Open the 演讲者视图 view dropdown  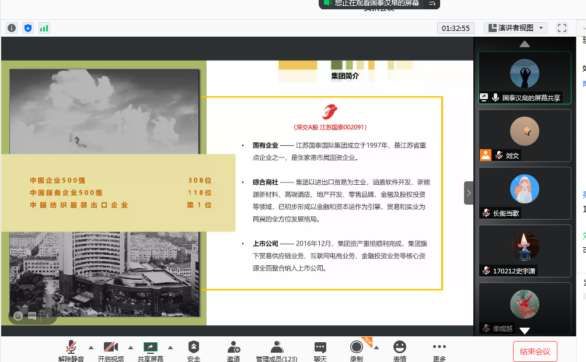(x=515, y=28)
